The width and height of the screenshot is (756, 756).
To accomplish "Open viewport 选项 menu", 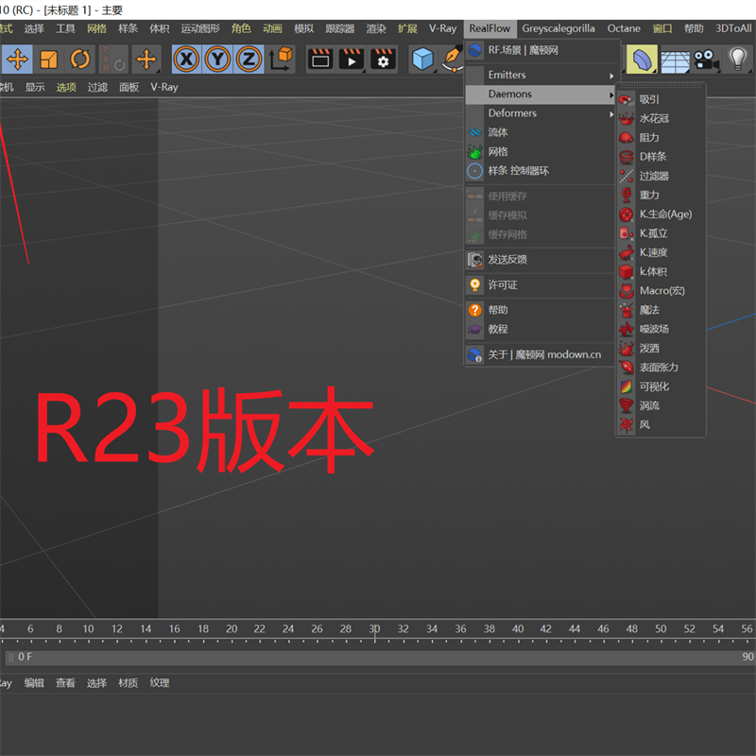I will coord(66,87).
